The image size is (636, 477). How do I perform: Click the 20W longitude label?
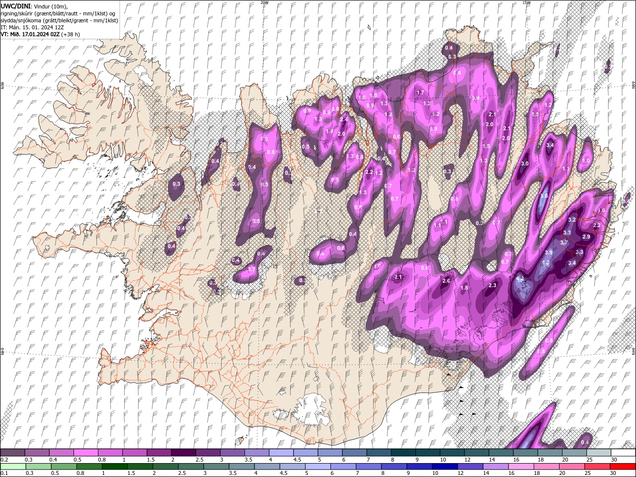264,2
